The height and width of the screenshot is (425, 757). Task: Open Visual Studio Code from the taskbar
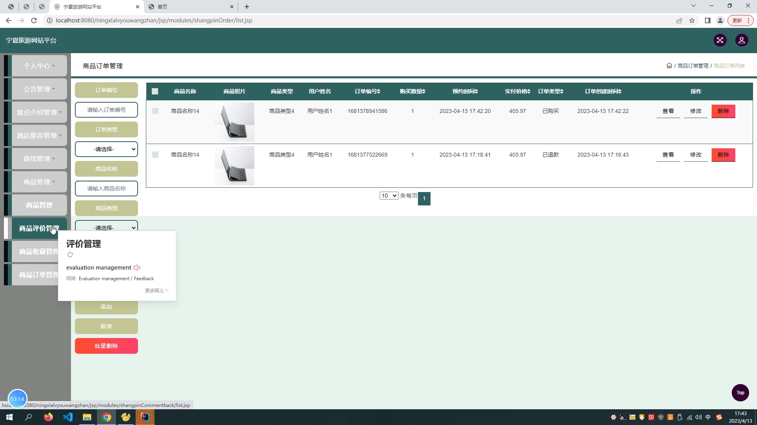pos(67,417)
